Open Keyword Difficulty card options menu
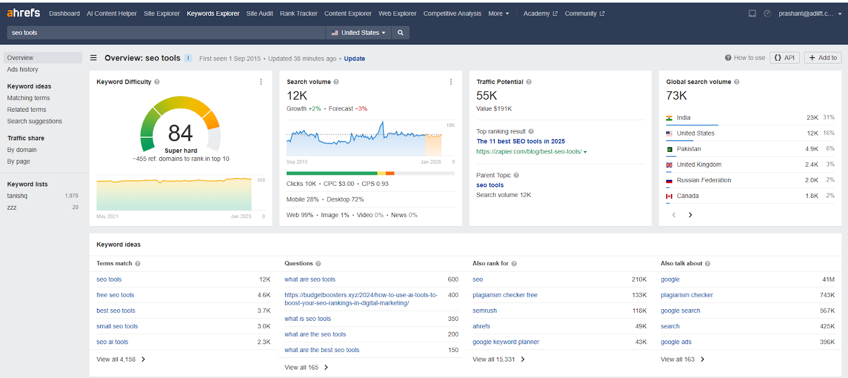The image size is (848, 378). pos(261,82)
